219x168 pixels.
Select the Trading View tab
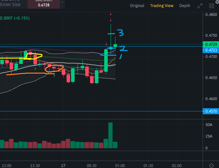pos(162,6)
